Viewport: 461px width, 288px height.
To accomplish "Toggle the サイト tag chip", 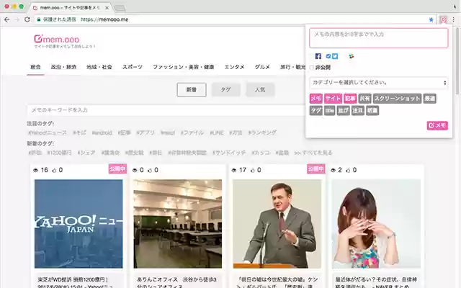I will (333, 99).
